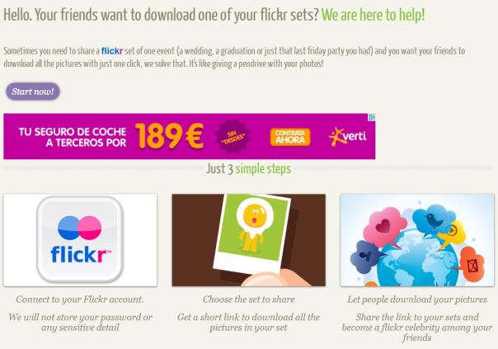Click the Choose the set to share caption
498x349 pixels.
coord(249,299)
